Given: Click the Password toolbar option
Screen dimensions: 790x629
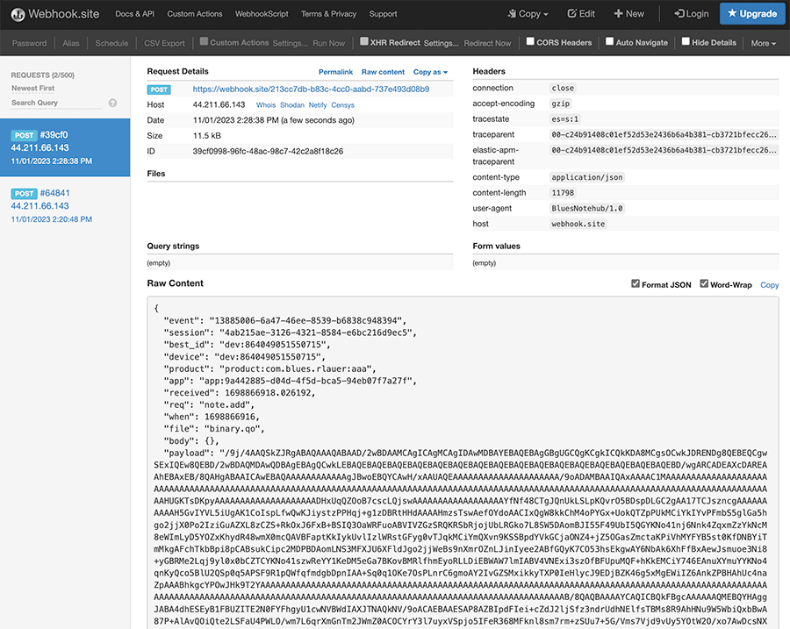Looking at the screenshot, I should (29, 43).
